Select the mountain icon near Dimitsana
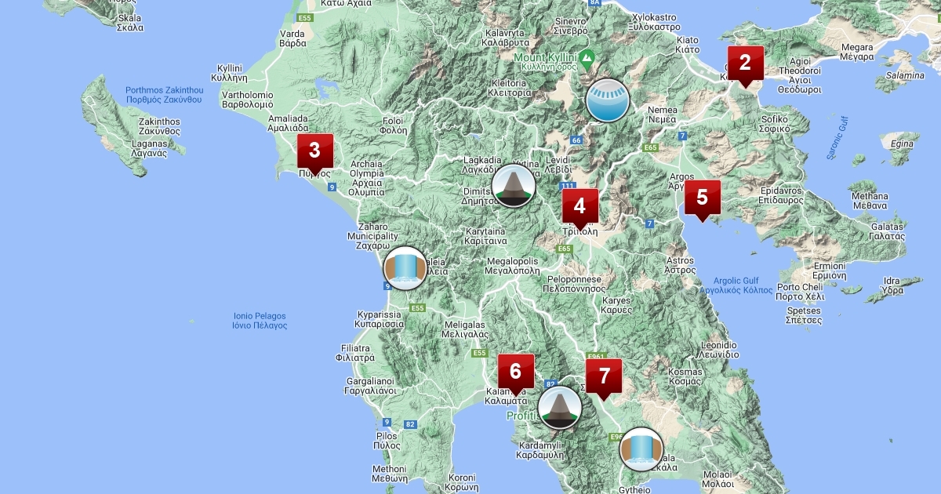This screenshot has width=941, height=494. [514, 186]
